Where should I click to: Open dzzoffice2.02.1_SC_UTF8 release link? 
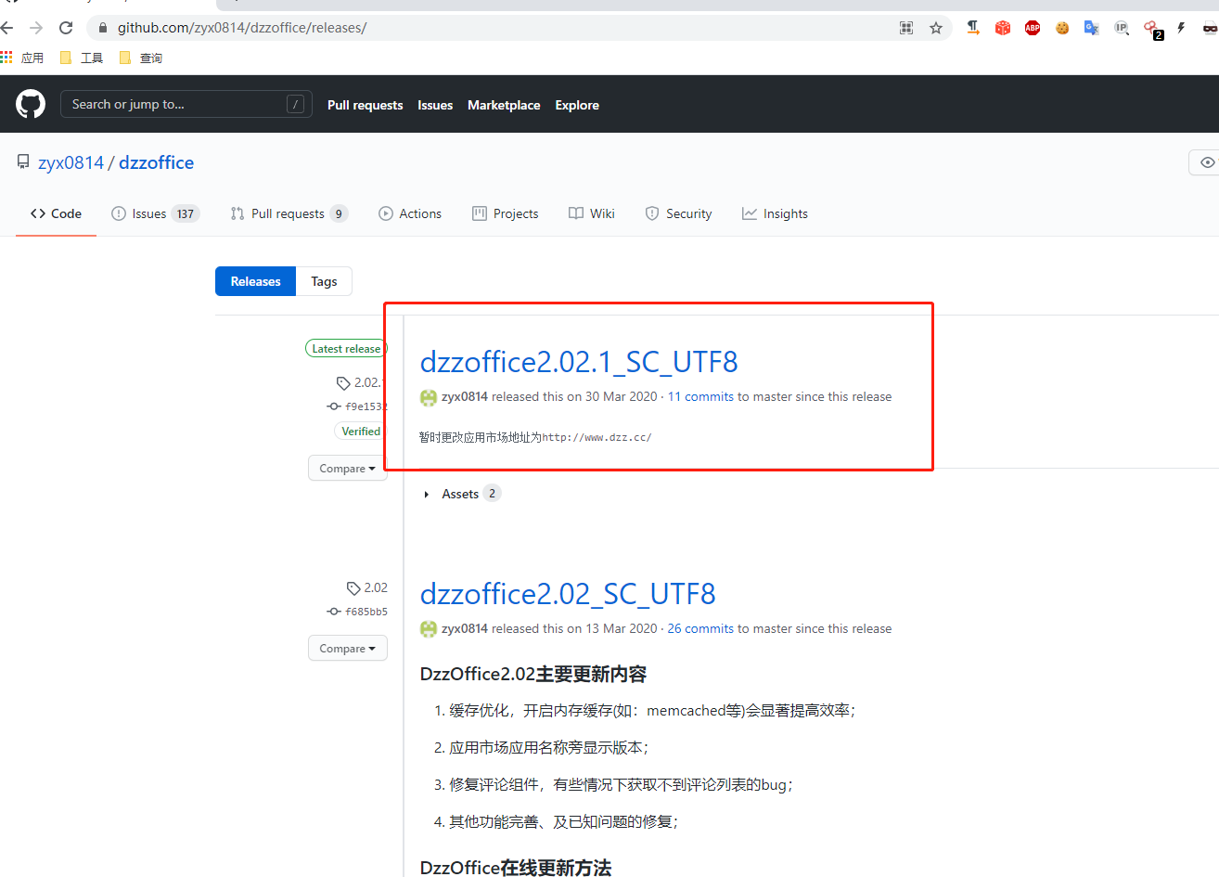tap(578, 362)
